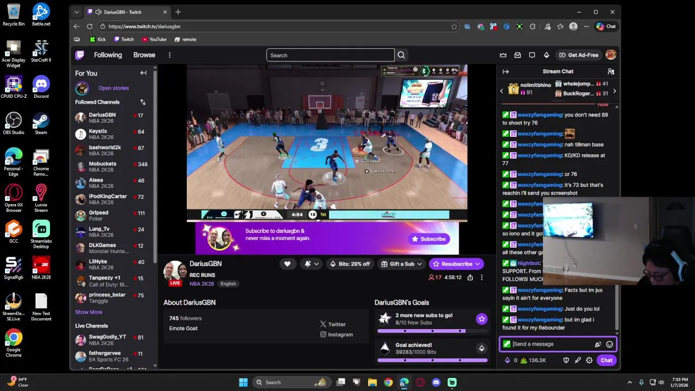Open the Streamlabs Desktop shortcut
The width and height of the screenshot is (695, 391).
point(41,234)
